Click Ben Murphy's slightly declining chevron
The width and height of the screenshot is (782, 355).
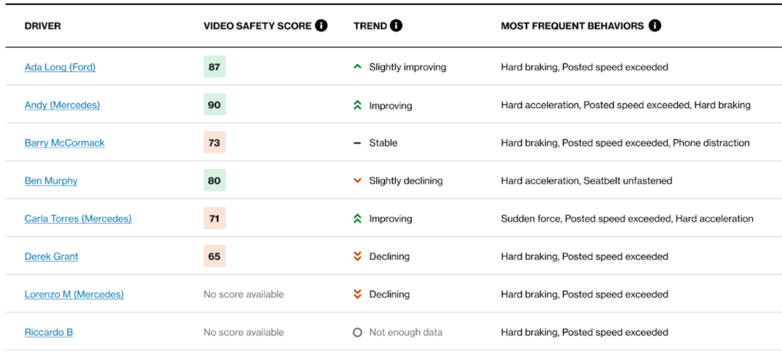358,180
